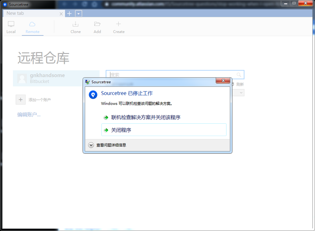Click the dialog title bar program icon
315x231 pixels.
tap(88, 82)
